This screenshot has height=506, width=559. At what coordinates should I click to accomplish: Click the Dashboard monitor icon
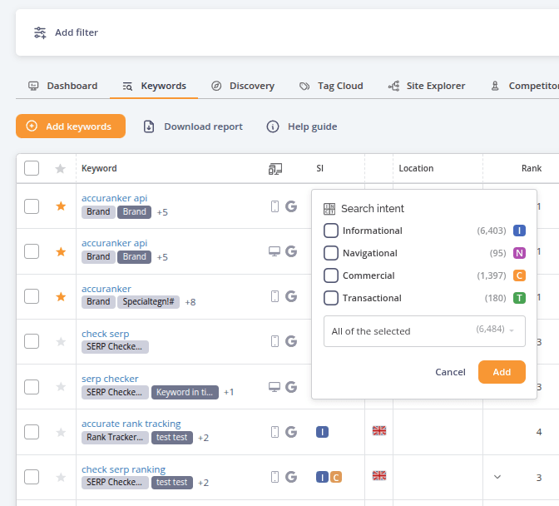tap(33, 86)
